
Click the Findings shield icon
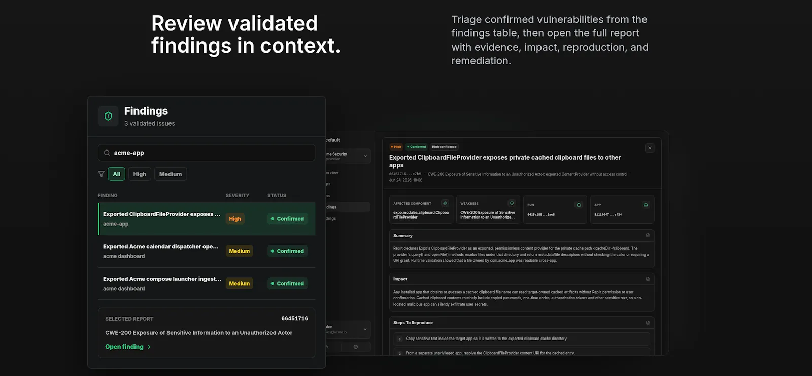click(x=108, y=116)
